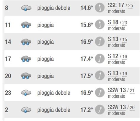This screenshot has height=121, width=140.
Task: Click the rain cloud icon at hour 17
Action: [x=26, y=59]
